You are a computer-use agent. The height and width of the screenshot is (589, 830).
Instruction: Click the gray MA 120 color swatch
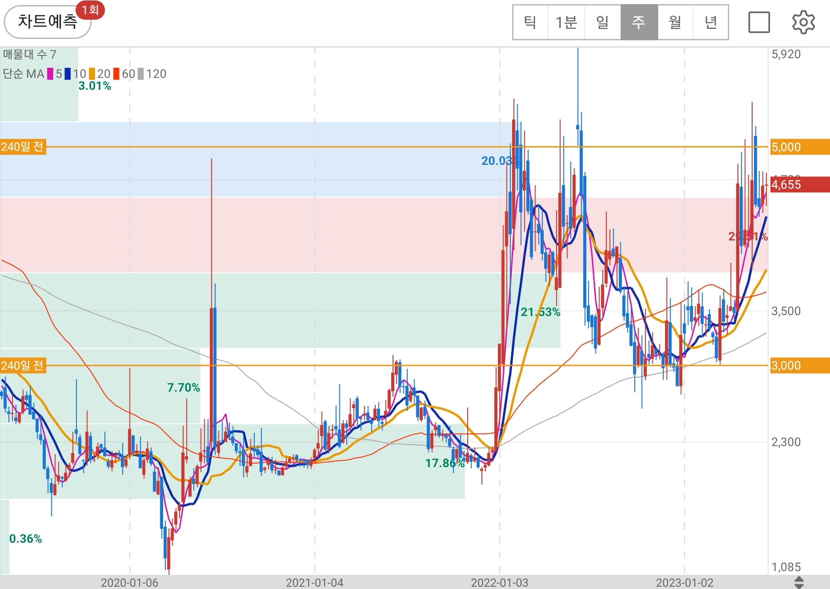coord(141,74)
